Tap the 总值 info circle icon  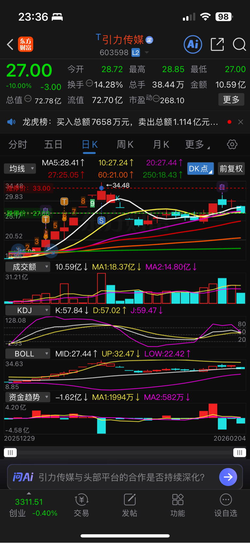point(28,98)
